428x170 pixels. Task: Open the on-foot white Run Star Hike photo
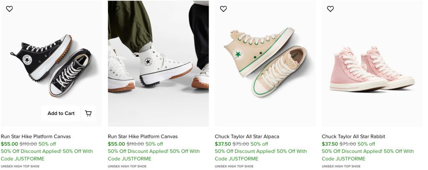[x=158, y=63]
